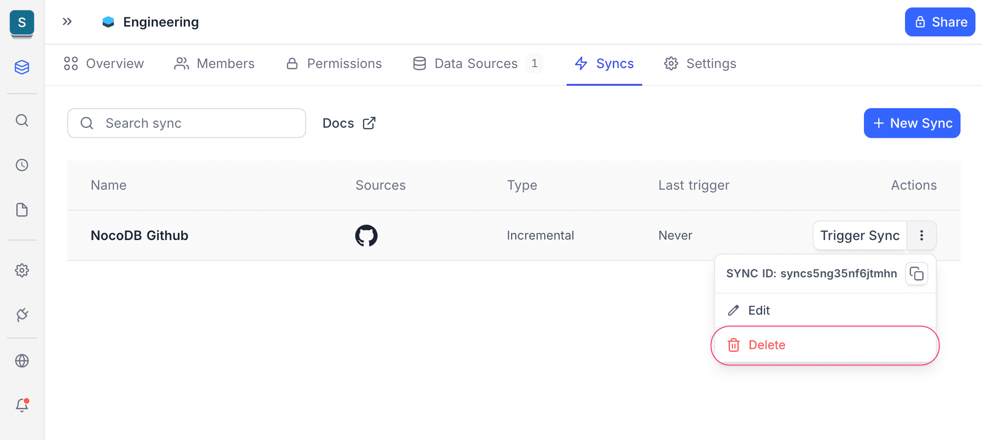982x440 pixels.
Task: Click inside the Search sync input field
Action: tap(186, 123)
